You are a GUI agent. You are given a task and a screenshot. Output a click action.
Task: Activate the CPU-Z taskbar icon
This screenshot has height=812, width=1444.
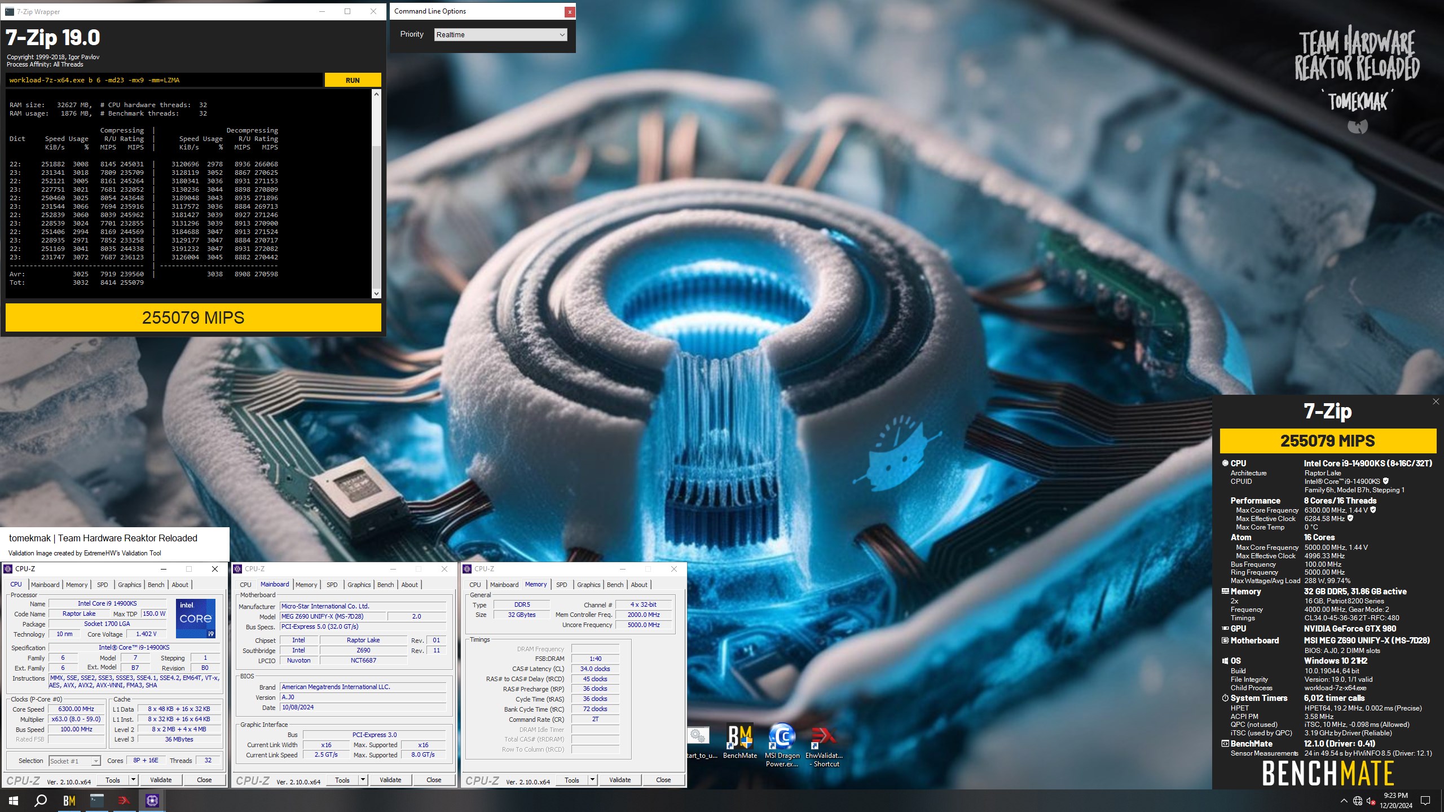(x=152, y=800)
